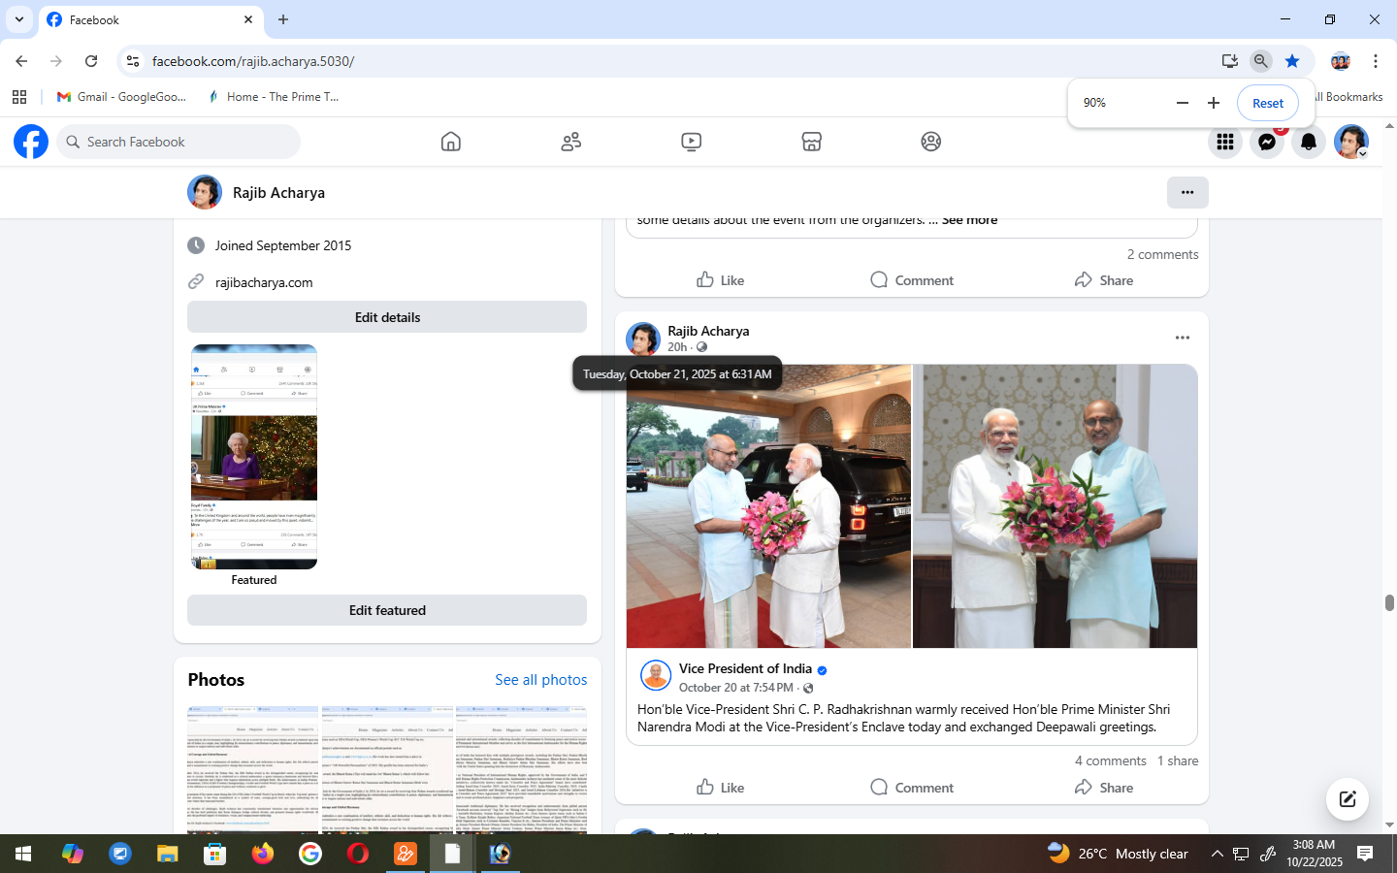Open the Facebook menu grid icon
This screenshot has height=873, width=1397.
(1224, 142)
